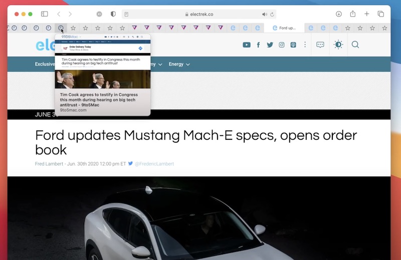Toggle Electrek dark mode
This screenshot has width=401, height=260.
[338, 45]
